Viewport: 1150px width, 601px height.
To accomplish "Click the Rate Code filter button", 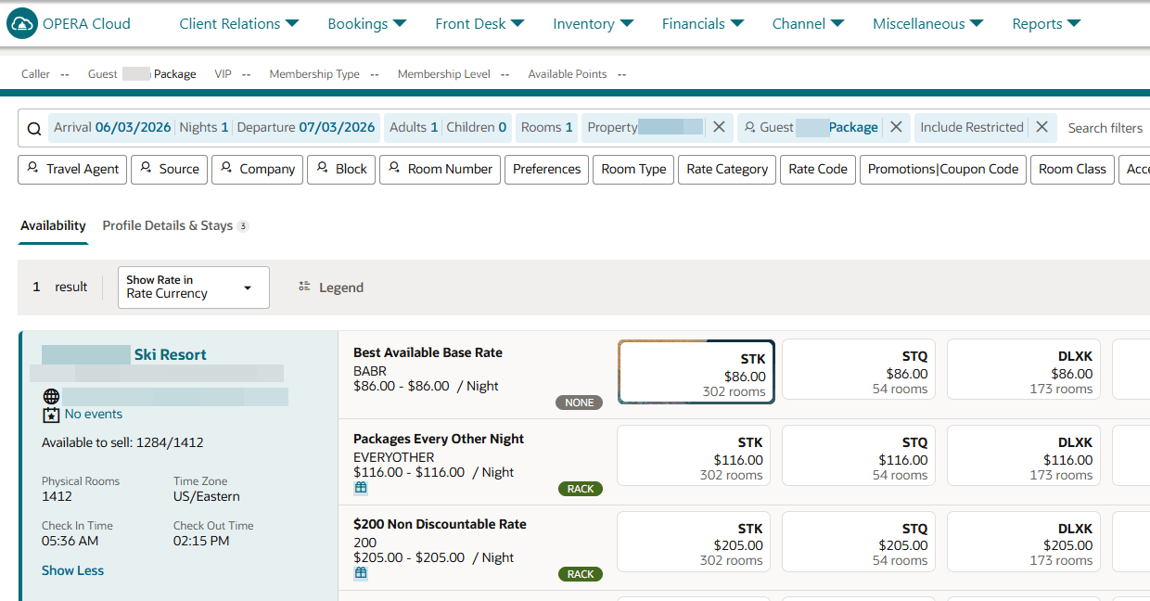I will tap(818, 169).
